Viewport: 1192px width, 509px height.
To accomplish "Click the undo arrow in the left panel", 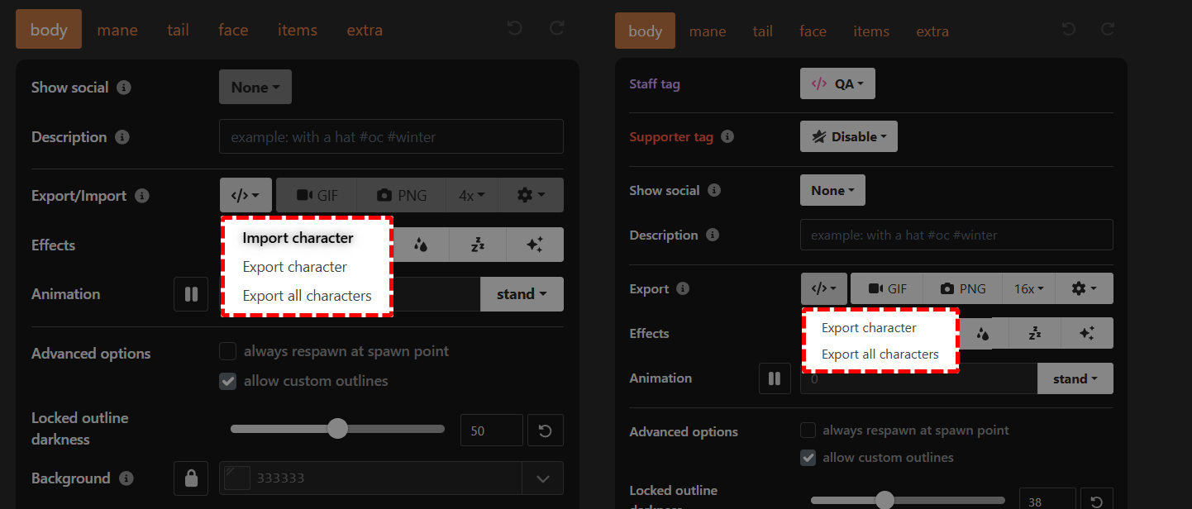I will click(514, 29).
